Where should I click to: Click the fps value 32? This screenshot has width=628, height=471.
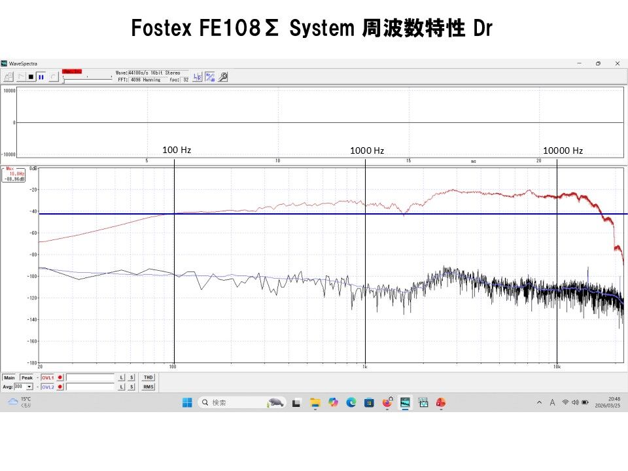[185, 80]
